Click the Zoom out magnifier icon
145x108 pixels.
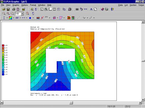click(4, 14)
